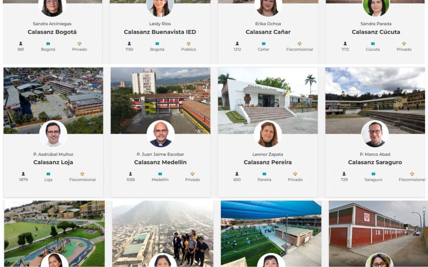Click star icon above Privado in Pereira card
Screen dimensions: 428x267
(295, 174)
